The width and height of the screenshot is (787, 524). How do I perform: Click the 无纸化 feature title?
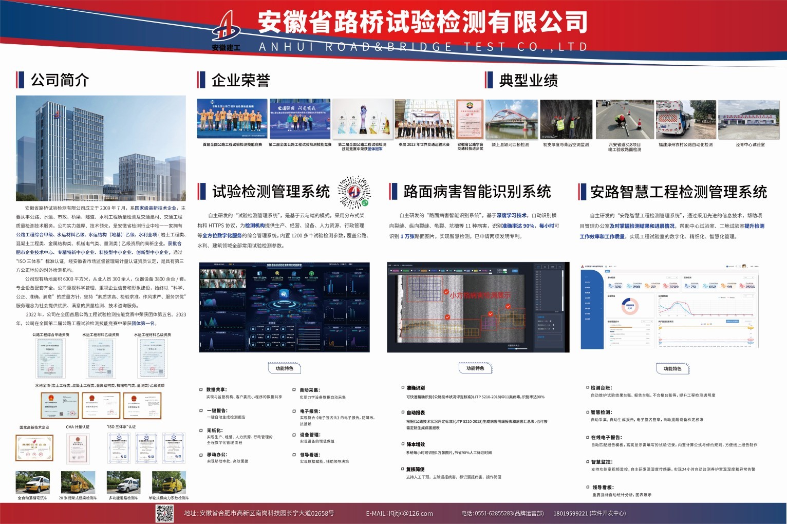point(215,431)
